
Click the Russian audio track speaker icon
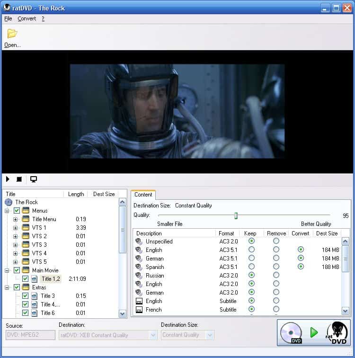pyautogui.click(x=139, y=276)
